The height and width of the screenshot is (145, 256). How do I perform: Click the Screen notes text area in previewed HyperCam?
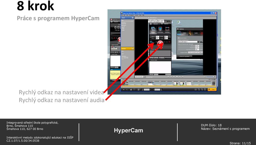(160, 67)
